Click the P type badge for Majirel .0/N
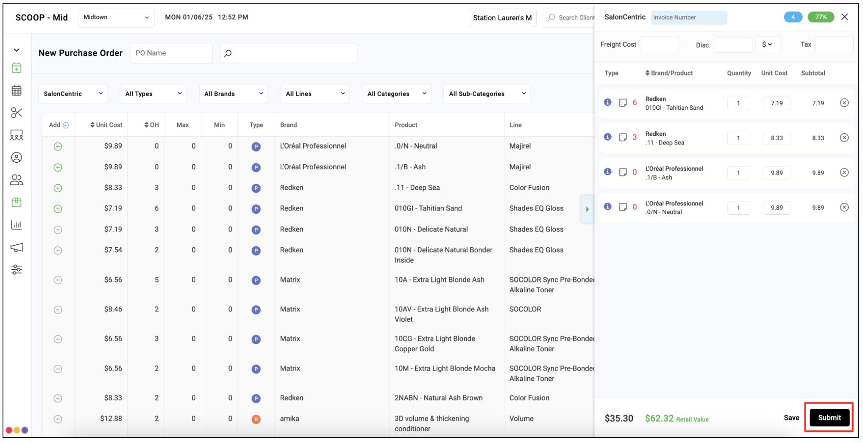The width and height of the screenshot is (863, 443). pos(256,147)
